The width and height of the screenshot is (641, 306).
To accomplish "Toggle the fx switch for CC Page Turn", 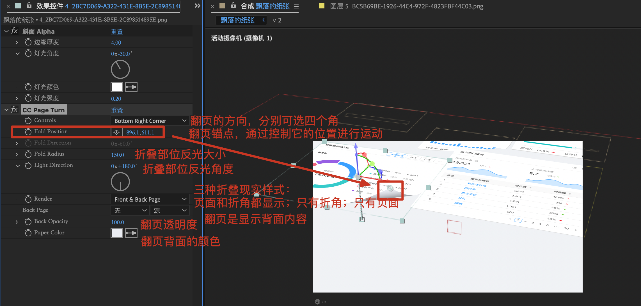I will click(14, 110).
